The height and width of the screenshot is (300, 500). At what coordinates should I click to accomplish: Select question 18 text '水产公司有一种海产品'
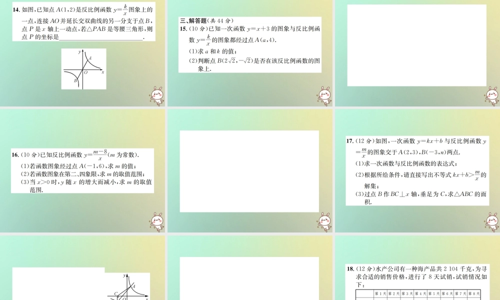coord(406,269)
